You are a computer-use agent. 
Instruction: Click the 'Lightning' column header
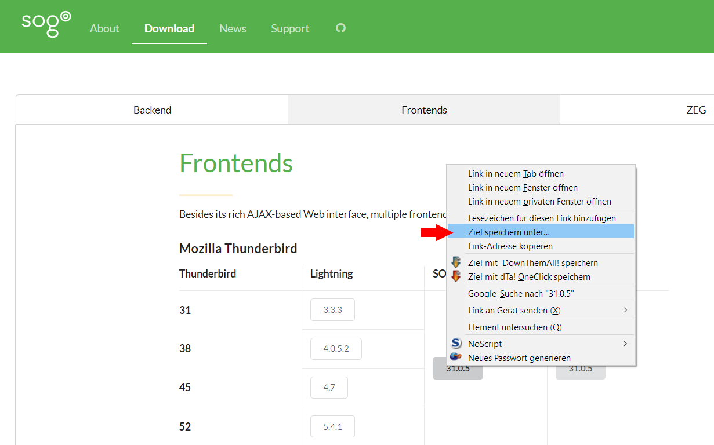tap(332, 273)
